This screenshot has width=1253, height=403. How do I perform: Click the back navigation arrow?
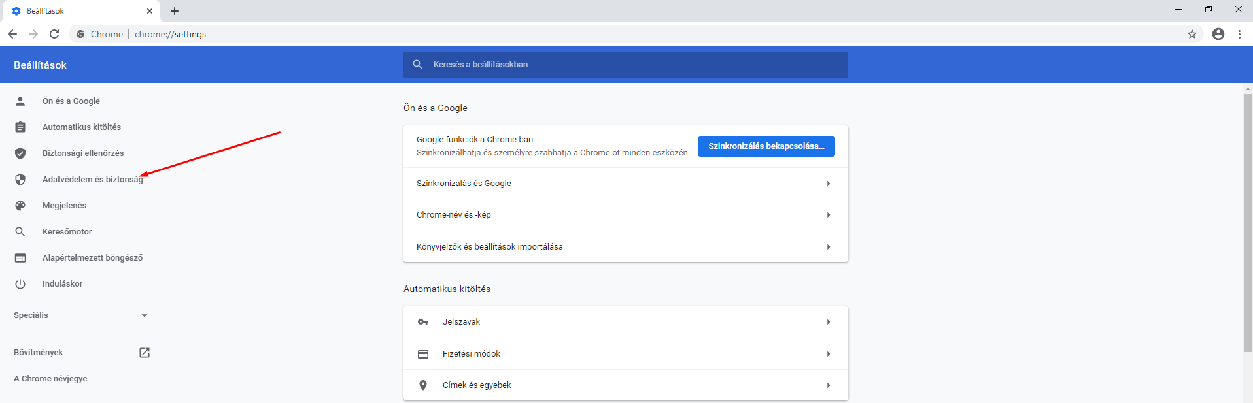[x=12, y=34]
